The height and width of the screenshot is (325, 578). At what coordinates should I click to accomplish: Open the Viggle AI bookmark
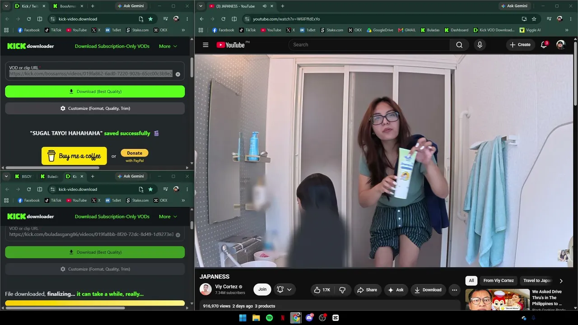point(530,30)
